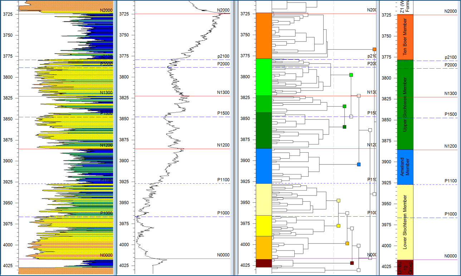The image size is (461, 276).
Task: Select the blue cluster node in the dendrogram
Action: coord(359,164)
